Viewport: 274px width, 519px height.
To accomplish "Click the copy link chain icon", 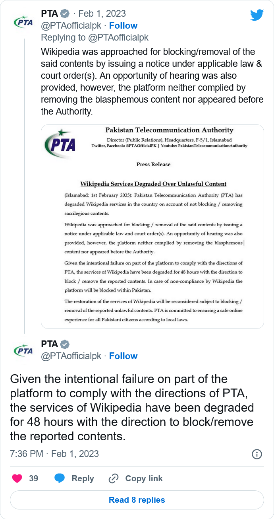I will pos(114,478).
